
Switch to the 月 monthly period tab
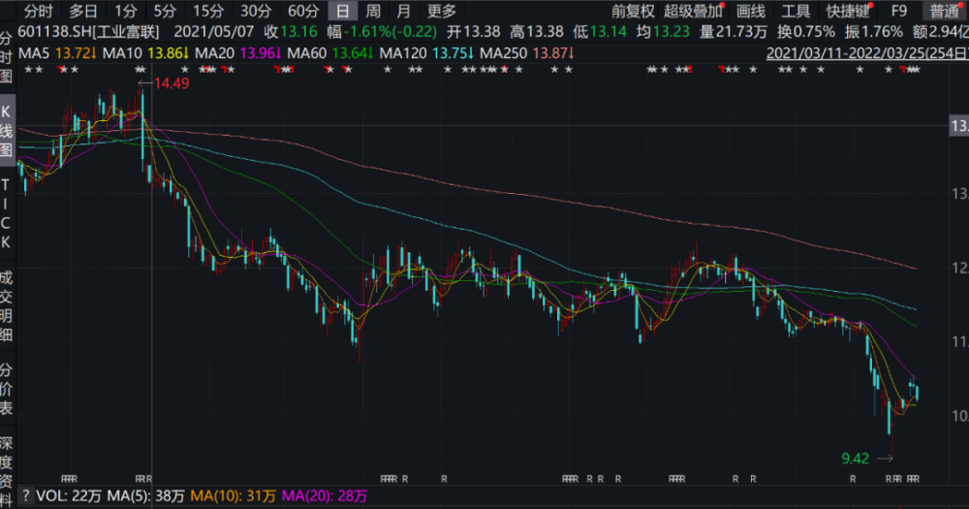click(403, 11)
